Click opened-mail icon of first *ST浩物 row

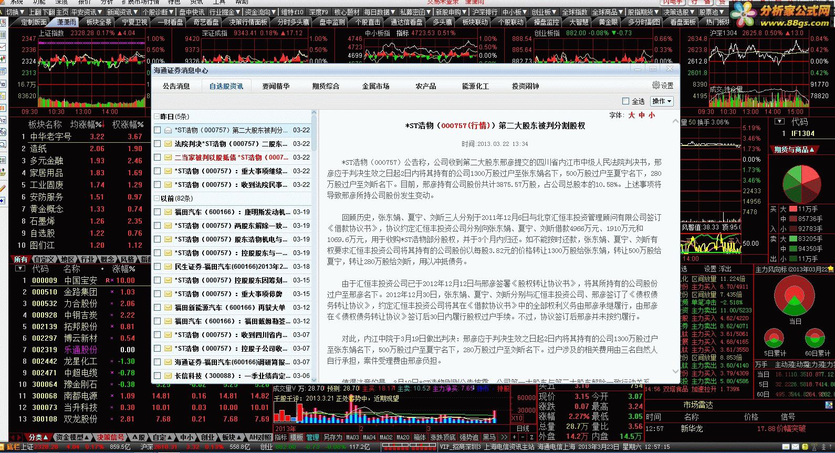pyautogui.click(x=168, y=130)
